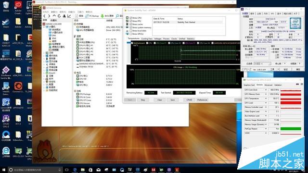
Task: Collapse the Computer node in AIDA64 tree
Action: click(x=44, y=27)
